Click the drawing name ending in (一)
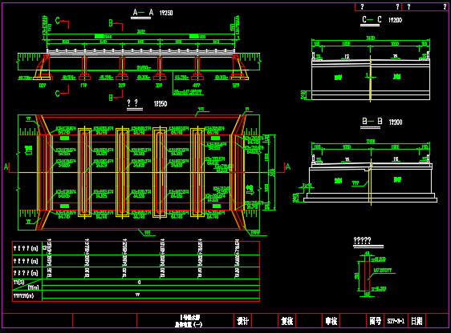Screen dimensions: 451x333 pos(189,325)
